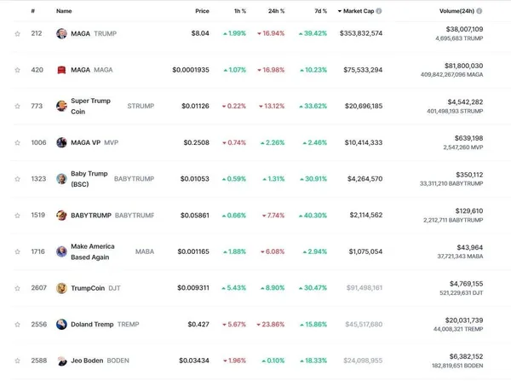Viewport: 511px width, 381px height.
Task: Click the MAGA VP coin logo
Action: [61, 142]
